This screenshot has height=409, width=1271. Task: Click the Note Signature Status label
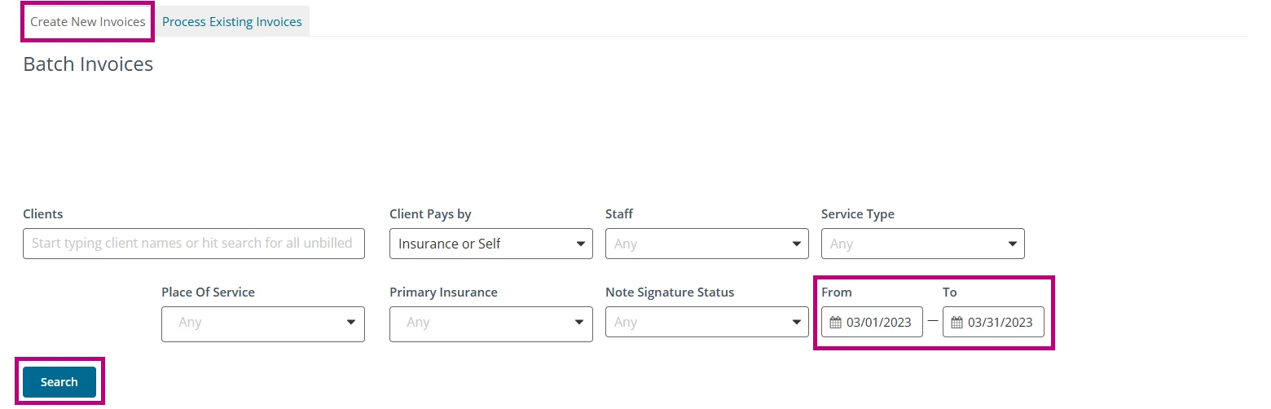[670, 292]
